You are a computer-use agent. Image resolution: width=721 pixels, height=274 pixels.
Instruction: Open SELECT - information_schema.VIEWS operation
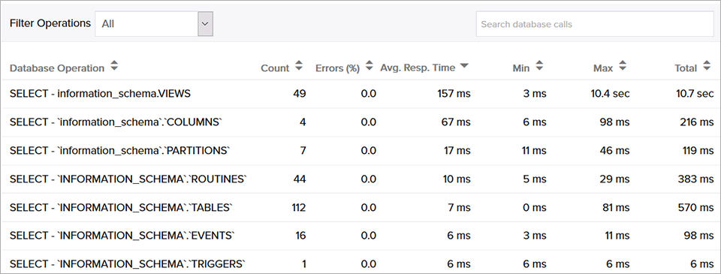[100, 94]
